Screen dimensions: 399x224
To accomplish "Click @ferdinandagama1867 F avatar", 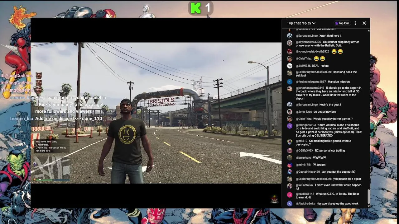I will pos(290,82).
